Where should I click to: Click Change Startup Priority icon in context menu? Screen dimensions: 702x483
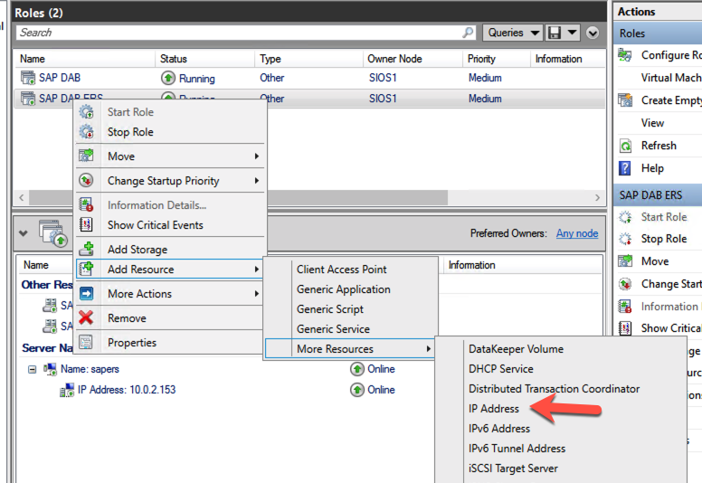pos(86,180)
